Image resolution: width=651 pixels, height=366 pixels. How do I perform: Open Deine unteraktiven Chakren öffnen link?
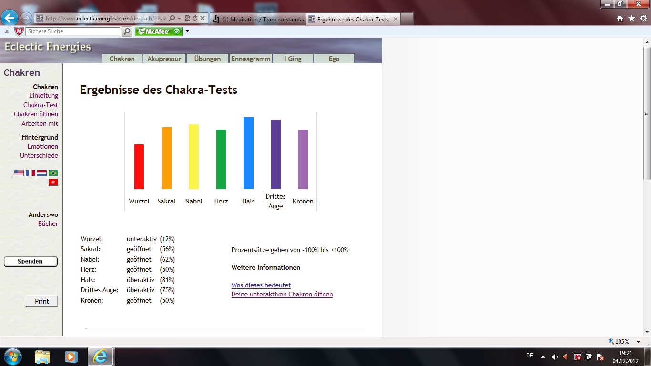[282, 295]
